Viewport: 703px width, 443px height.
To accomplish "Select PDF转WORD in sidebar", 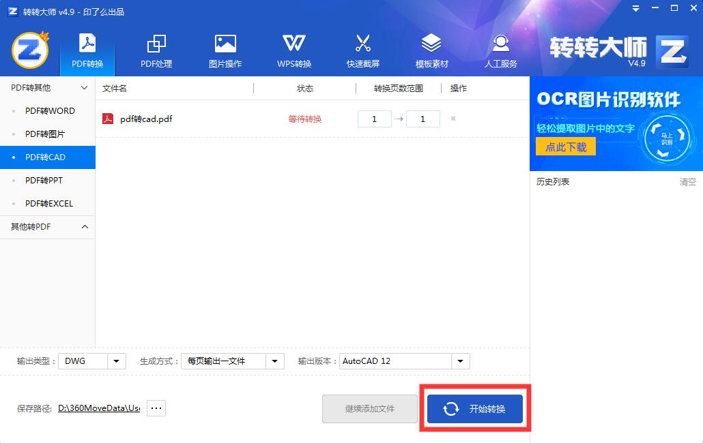I will 48,111.
